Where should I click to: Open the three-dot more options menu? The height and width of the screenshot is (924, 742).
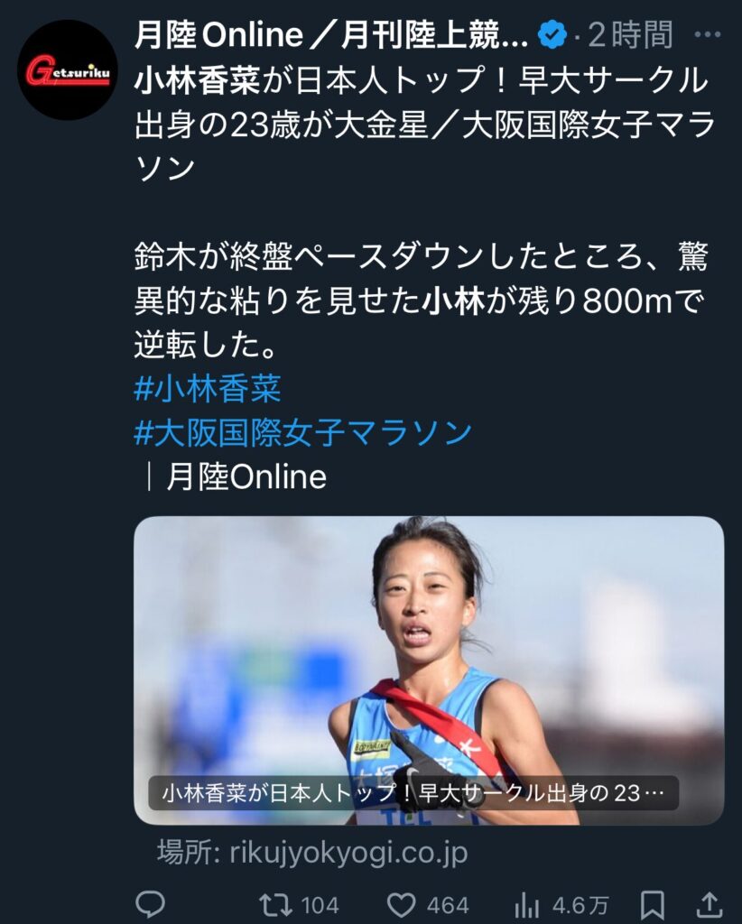point(707,35)
